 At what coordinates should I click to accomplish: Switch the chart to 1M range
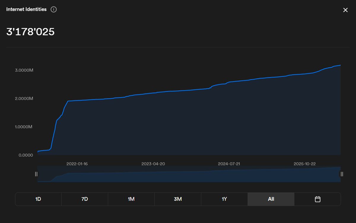131,199
